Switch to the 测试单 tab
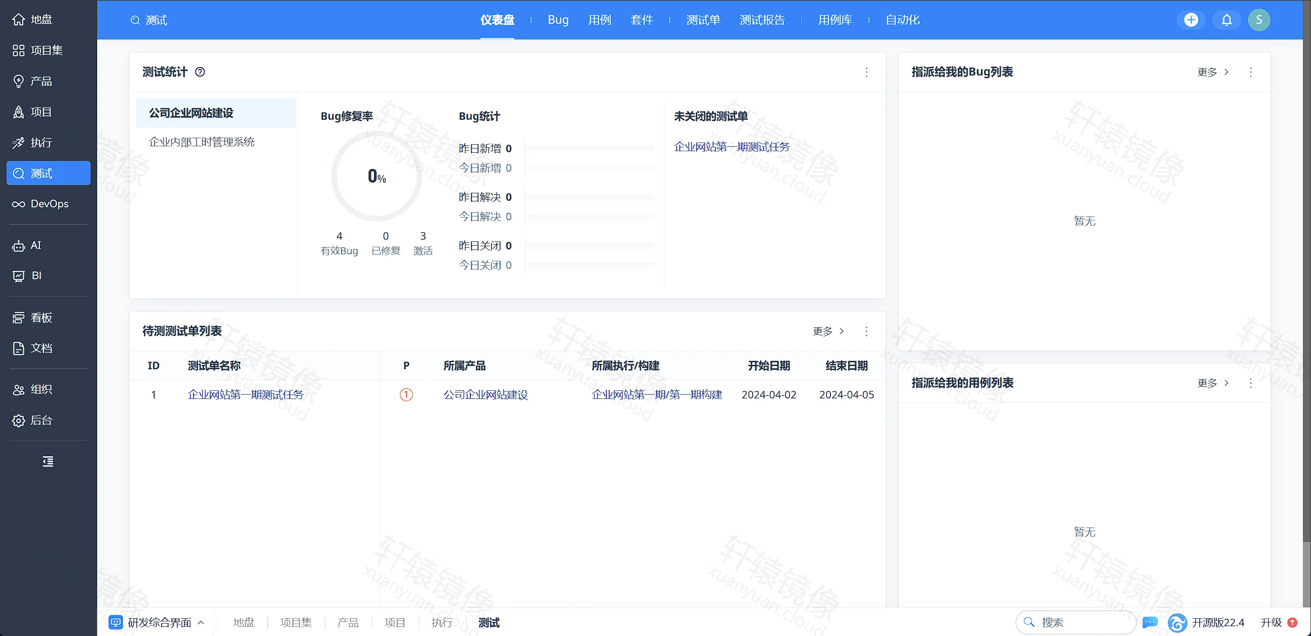The image size is (1311, 636). [x=703, y=20]
